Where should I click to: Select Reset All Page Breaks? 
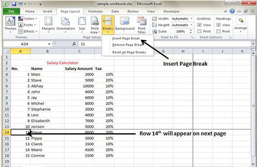[129, 52]
